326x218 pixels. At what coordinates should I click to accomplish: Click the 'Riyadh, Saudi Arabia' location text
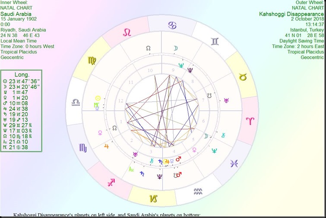(x=23, y=30)
